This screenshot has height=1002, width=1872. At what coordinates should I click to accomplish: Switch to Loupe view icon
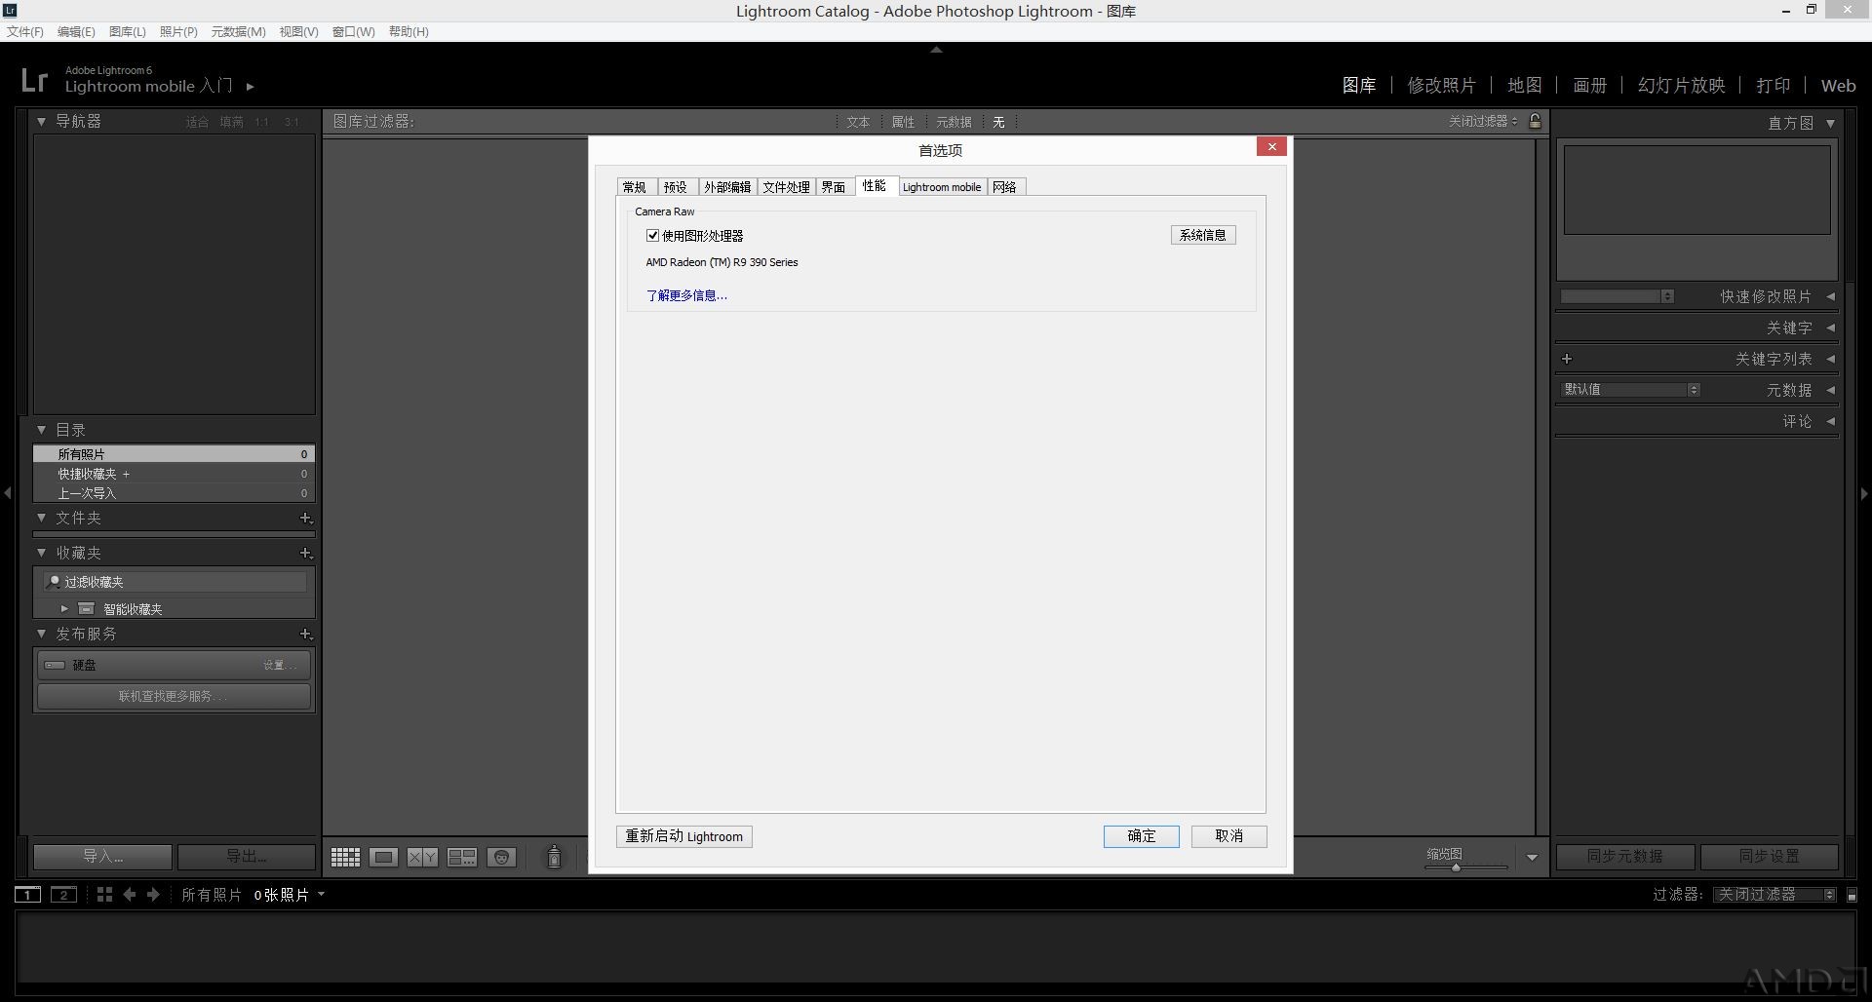click(x=383, y=857)
